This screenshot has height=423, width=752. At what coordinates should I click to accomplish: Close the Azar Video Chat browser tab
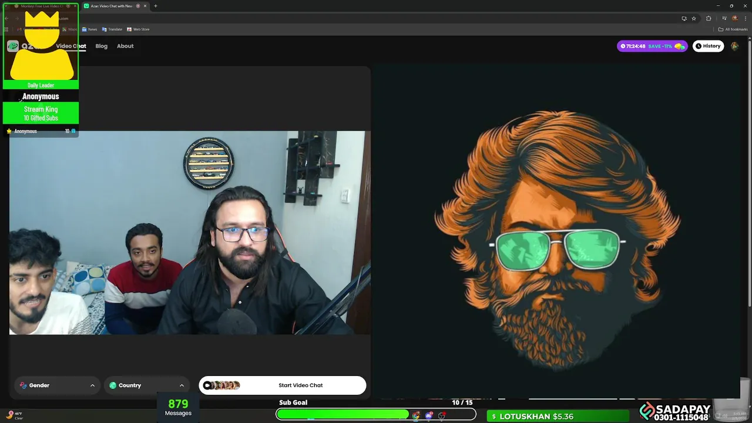(145, 6)
